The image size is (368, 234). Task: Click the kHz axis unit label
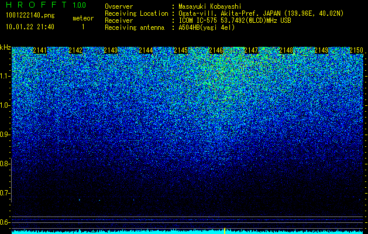(5, 47)
